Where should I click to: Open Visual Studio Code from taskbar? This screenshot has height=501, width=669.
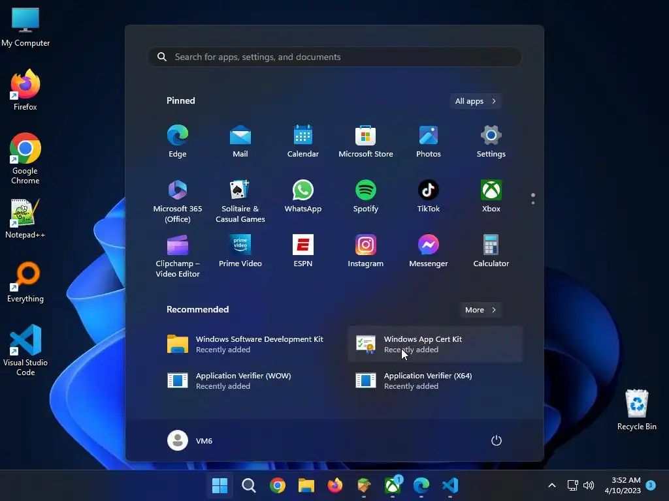pos(450,485)
